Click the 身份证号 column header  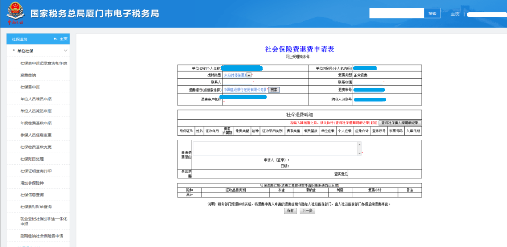click(x=186, y=131)
